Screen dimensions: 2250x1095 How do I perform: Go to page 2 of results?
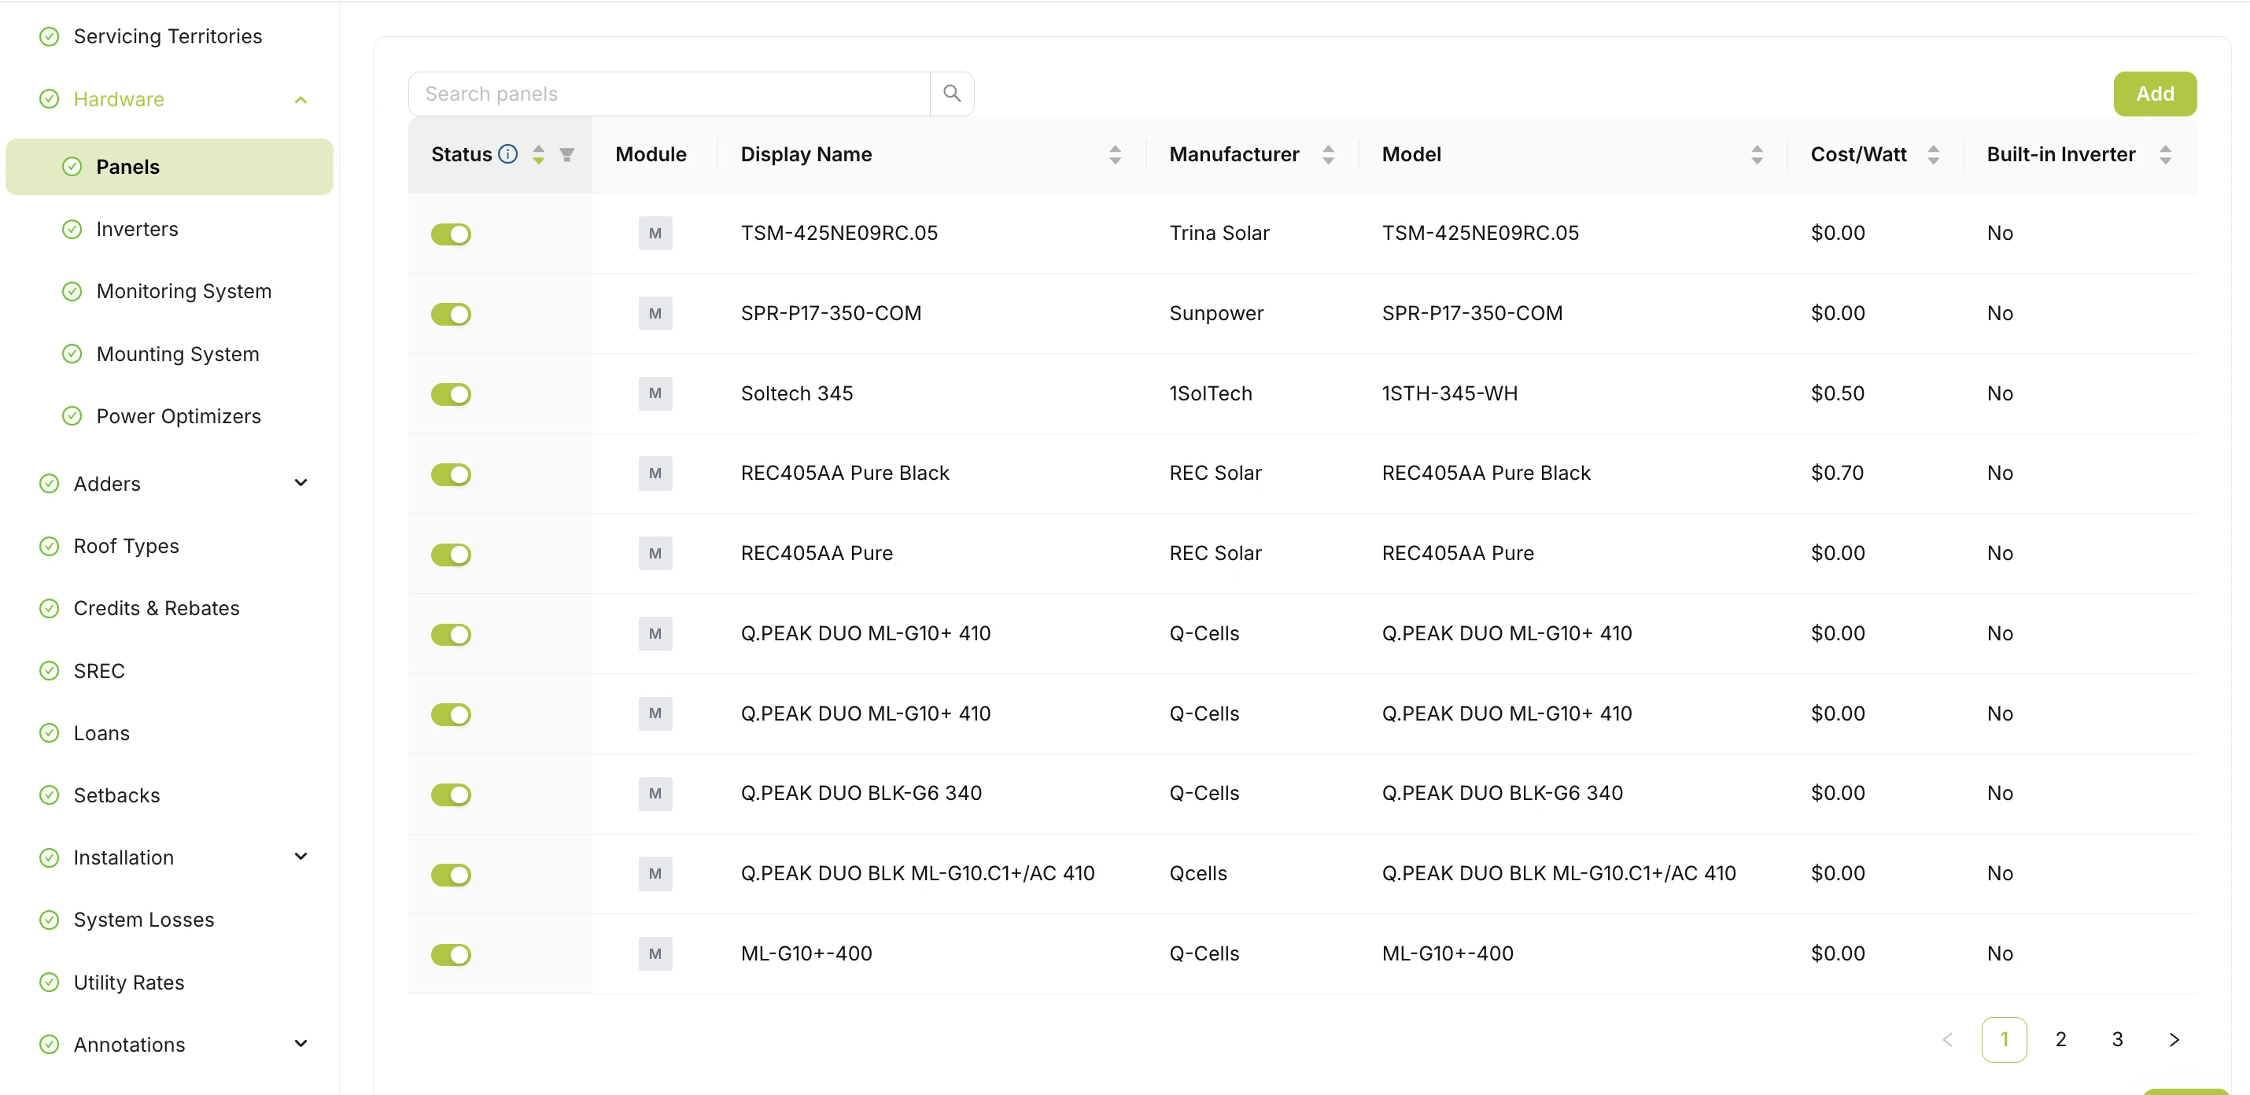(x=2060, y=1039)
